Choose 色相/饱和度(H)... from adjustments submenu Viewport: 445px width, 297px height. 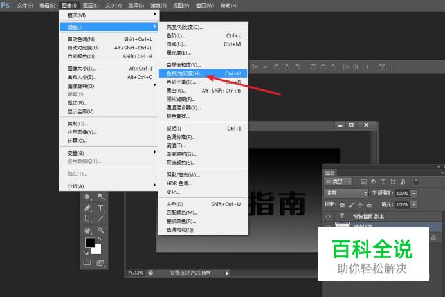pyautogui.click(x=203, y=73)
